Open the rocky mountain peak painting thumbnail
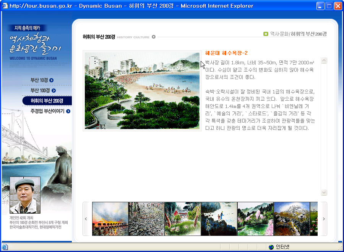Image resolution: width=344 pixels, height=252 pixels. [292, 219]
